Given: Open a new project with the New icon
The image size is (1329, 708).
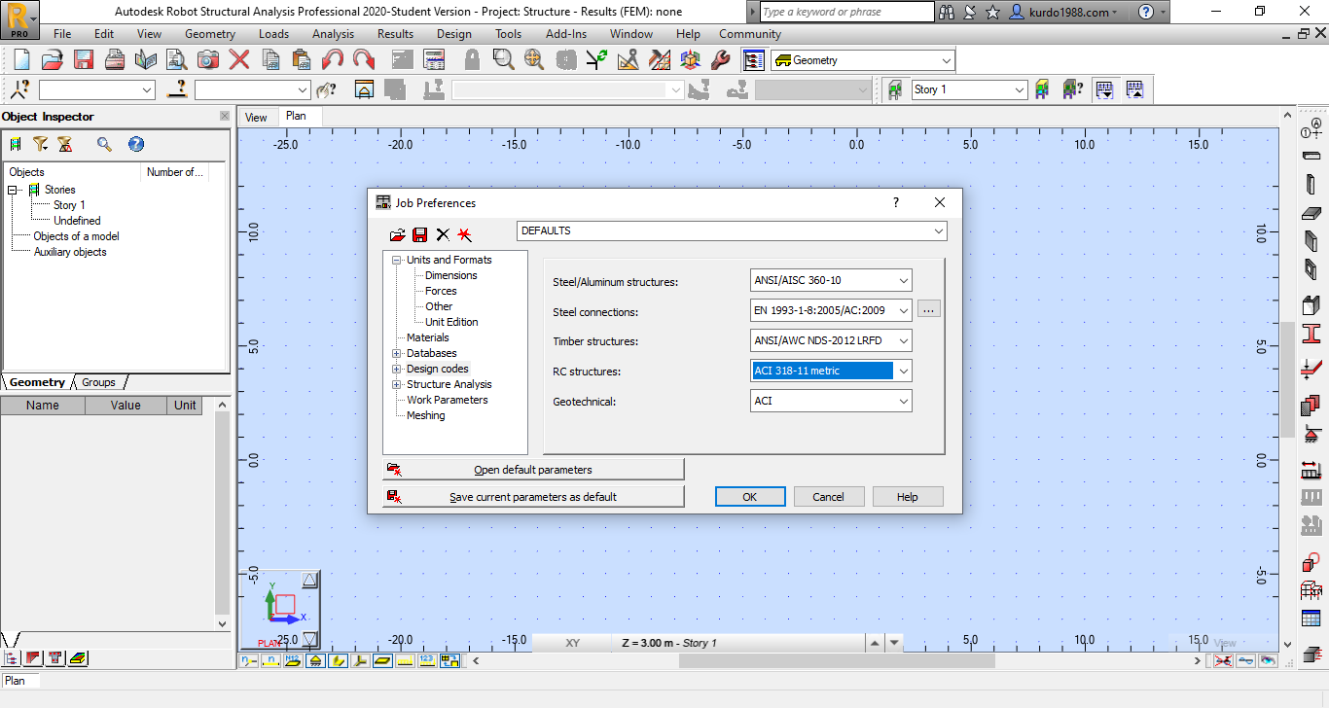Looking at the screenshot, I should pyautogui.click(x=20, y=59).
